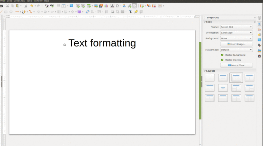Open the Help menu
Image resolution: width=263 pixels, height=146 pixels.
click(47, 1)
